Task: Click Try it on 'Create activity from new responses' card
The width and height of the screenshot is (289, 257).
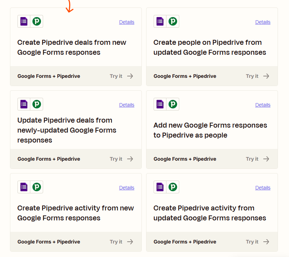Action: pyautogui.click(x=116, y=241)
